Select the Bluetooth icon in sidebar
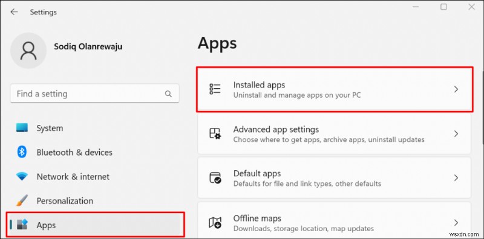The width and height of the screenshot is (484, 239). [22, 152]
